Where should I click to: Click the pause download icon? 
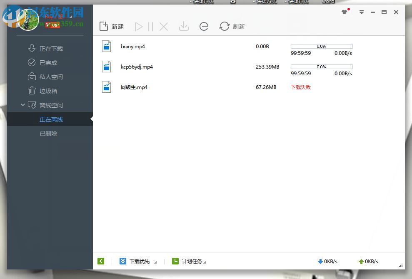pyautogui.click(x=151, y=26)
